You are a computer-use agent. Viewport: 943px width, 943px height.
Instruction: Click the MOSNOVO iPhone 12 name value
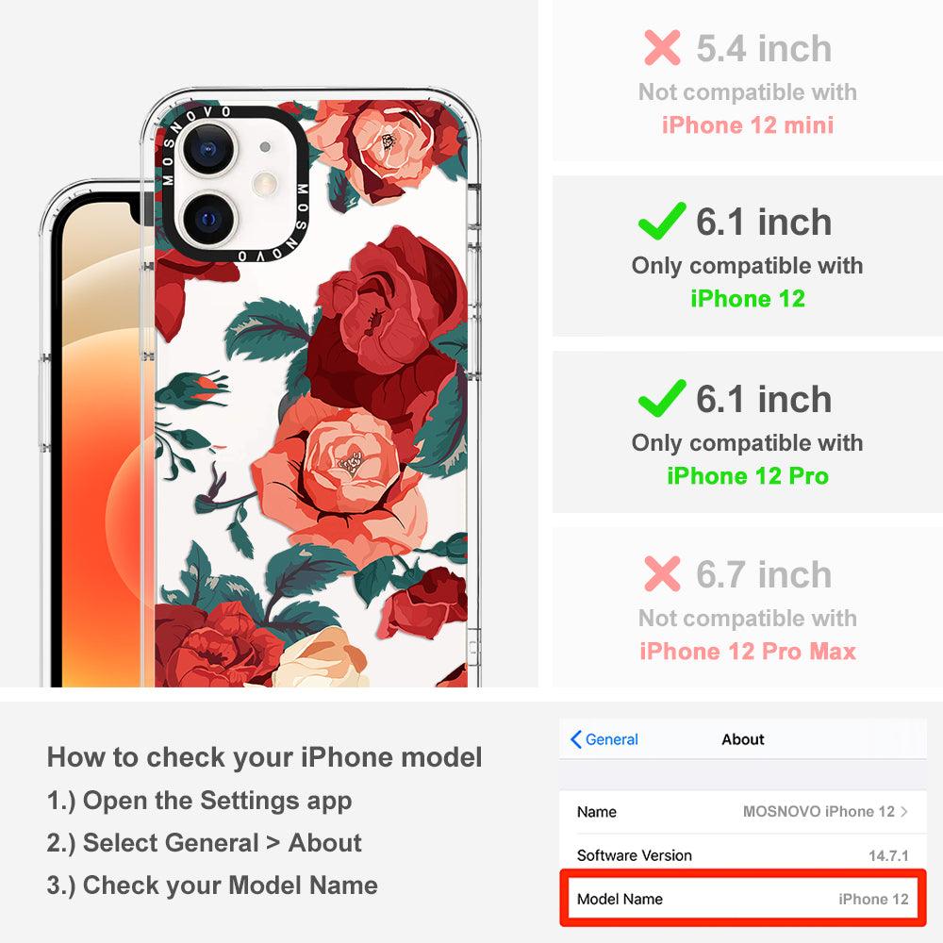coord(819,811)
